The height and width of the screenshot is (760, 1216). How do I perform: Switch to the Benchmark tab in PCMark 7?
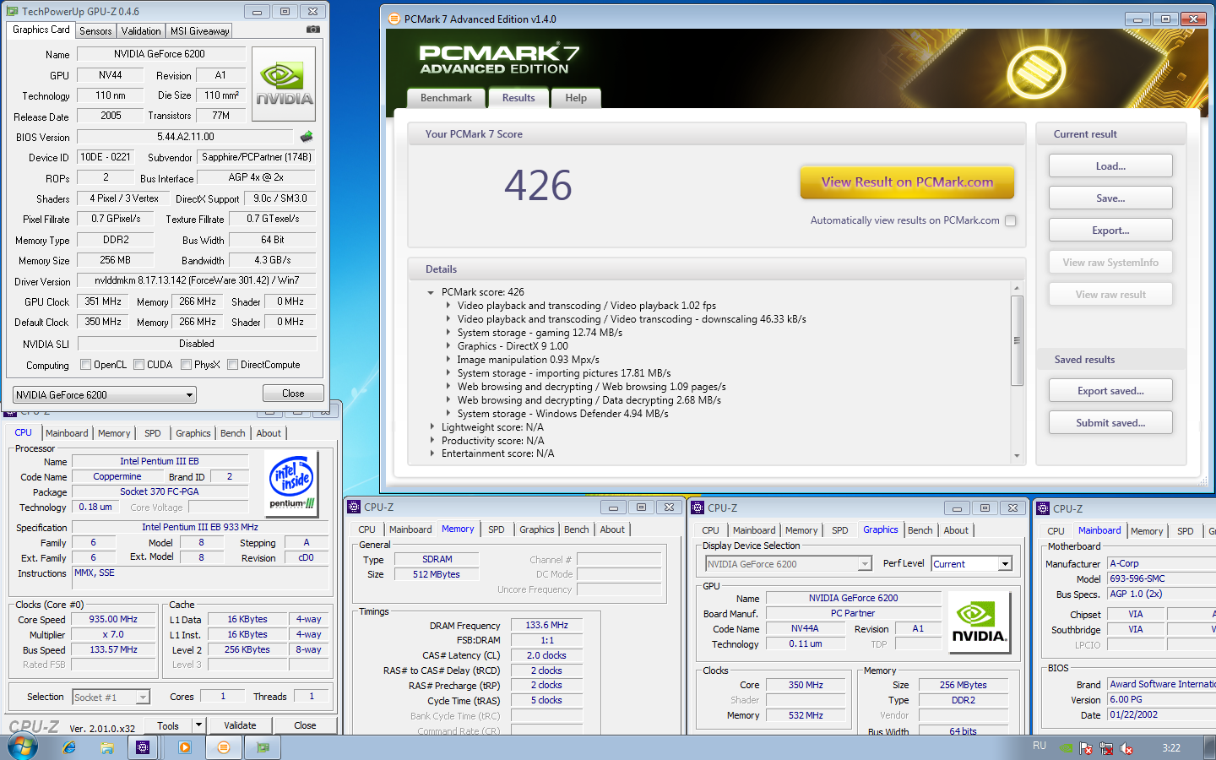pyautogui.click(x=446, y=98)
